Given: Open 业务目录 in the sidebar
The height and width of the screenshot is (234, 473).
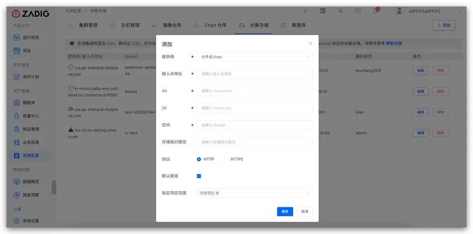Looking at the screenshot, I should (x=27, y=142).
